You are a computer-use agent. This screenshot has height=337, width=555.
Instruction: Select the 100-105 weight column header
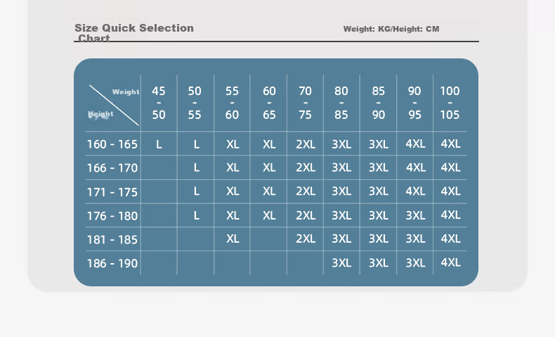(x=450, y=103)
